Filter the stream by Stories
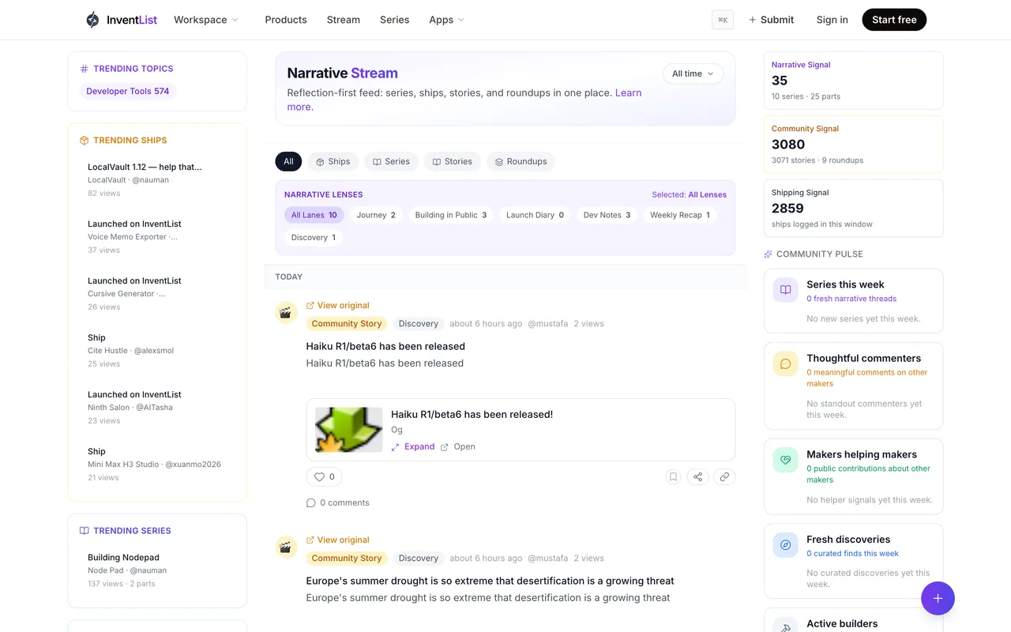The height and width of the screenshot is (632, 1011). [453, 161]
